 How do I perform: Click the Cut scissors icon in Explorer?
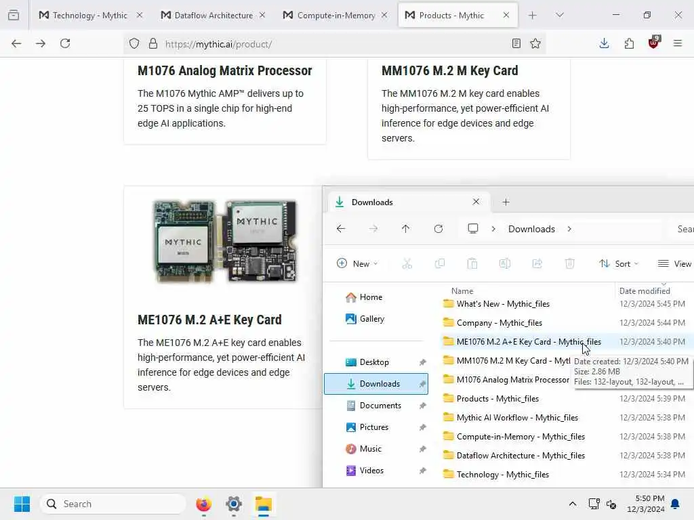click(x=407, y=264)
